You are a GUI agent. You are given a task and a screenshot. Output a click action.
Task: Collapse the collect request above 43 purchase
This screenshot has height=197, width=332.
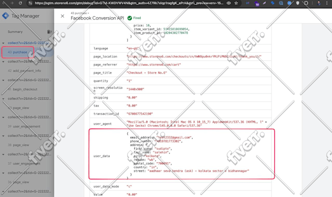[x=3, y=43]
